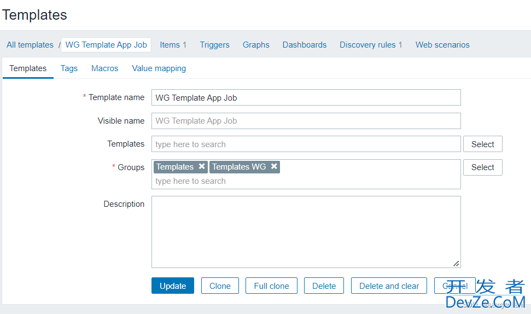Switch to the Macros tab

click(x=104, y=68)
